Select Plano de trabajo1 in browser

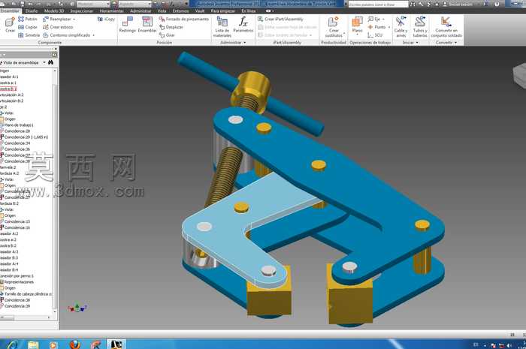click(17, 125)
